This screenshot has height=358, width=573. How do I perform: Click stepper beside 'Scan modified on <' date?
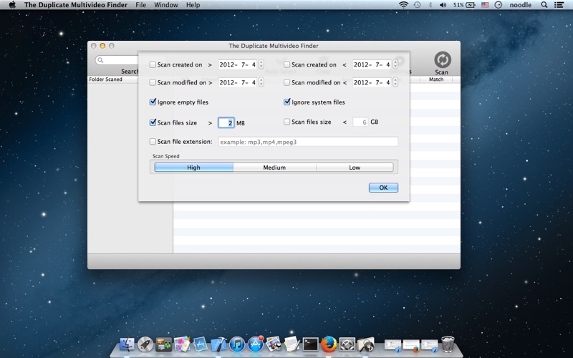click(395, 82)
